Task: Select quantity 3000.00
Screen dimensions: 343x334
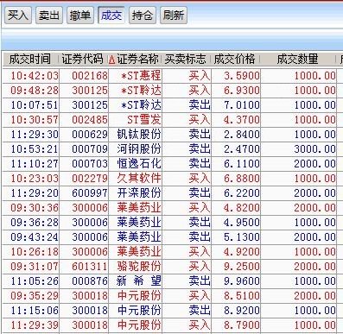Action: tap(314, 149)
